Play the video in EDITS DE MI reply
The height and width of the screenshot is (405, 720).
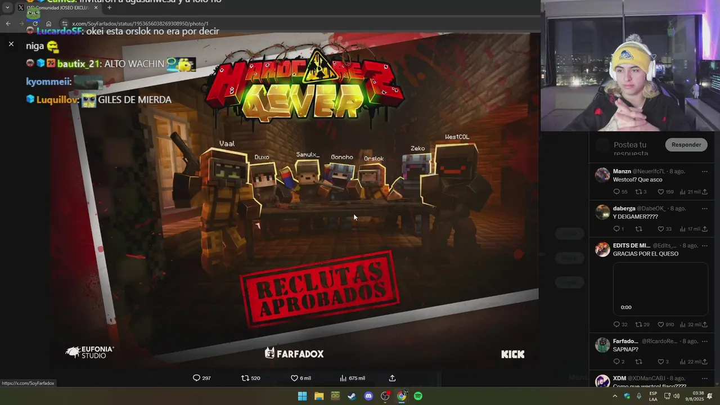click(660, 289)
